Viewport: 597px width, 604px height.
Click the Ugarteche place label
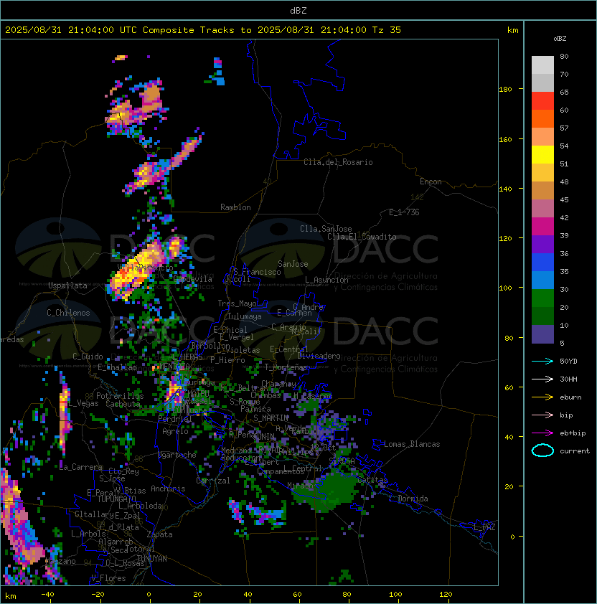(177, 455)
